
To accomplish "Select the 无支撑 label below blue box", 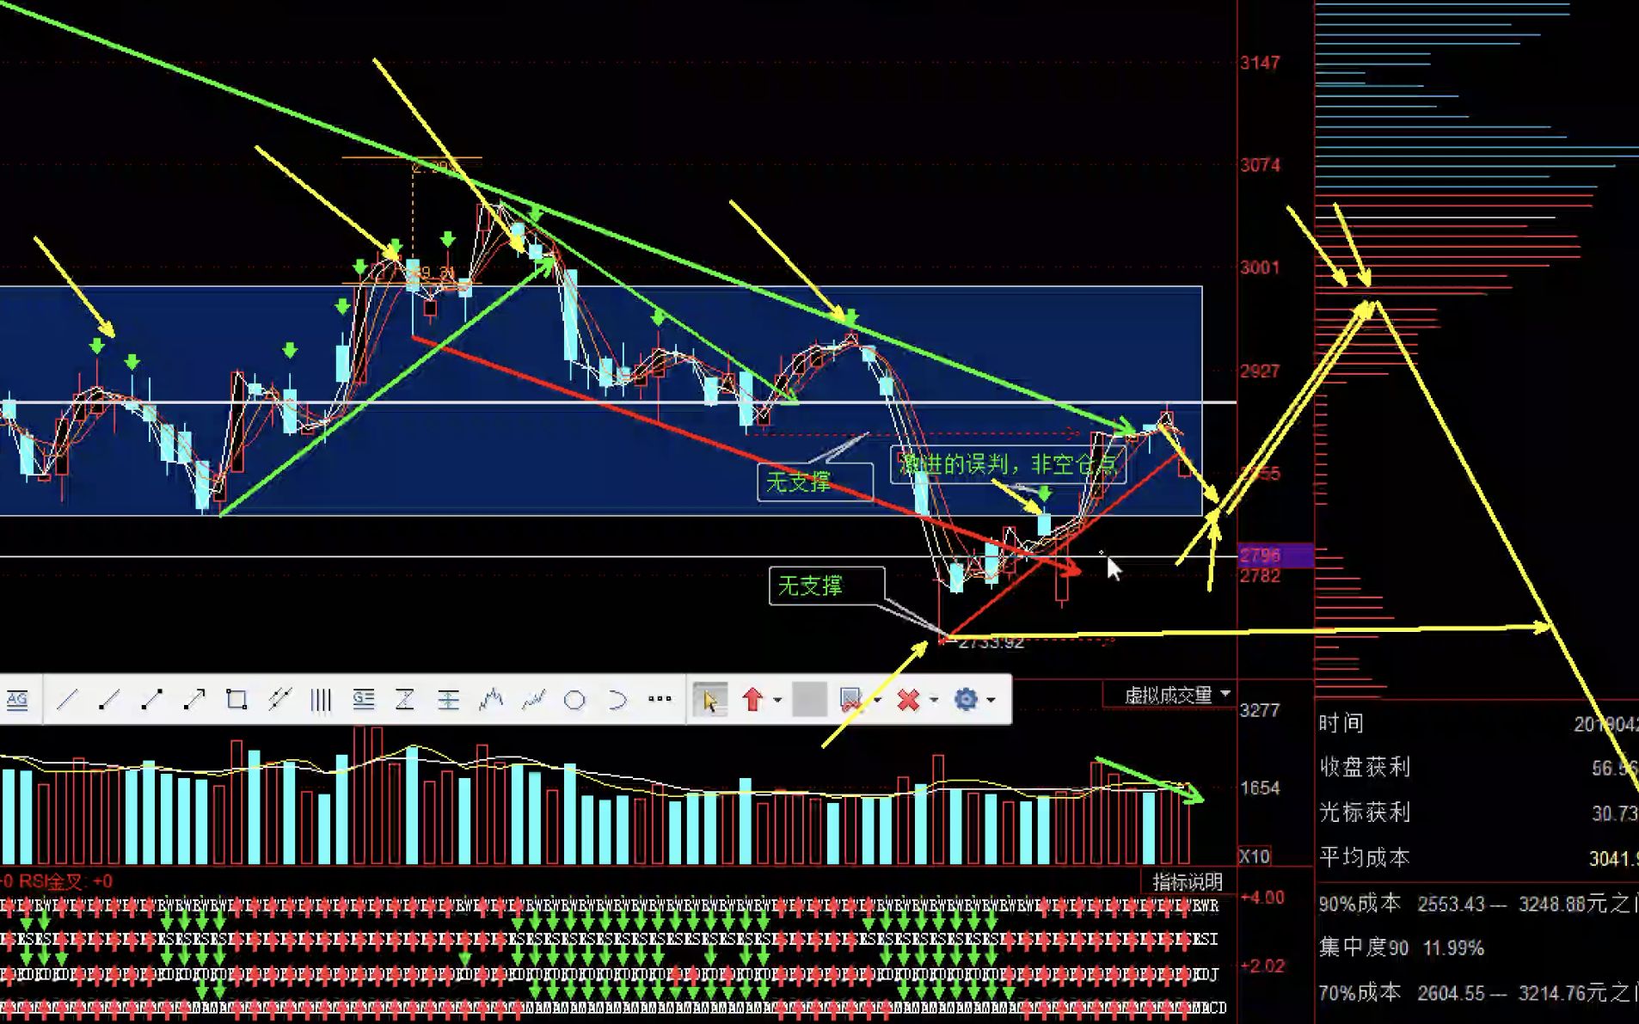I will coord(810,586).
